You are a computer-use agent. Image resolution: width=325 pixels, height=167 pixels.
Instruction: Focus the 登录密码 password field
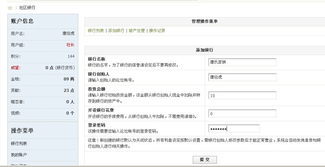coord(234,129)
